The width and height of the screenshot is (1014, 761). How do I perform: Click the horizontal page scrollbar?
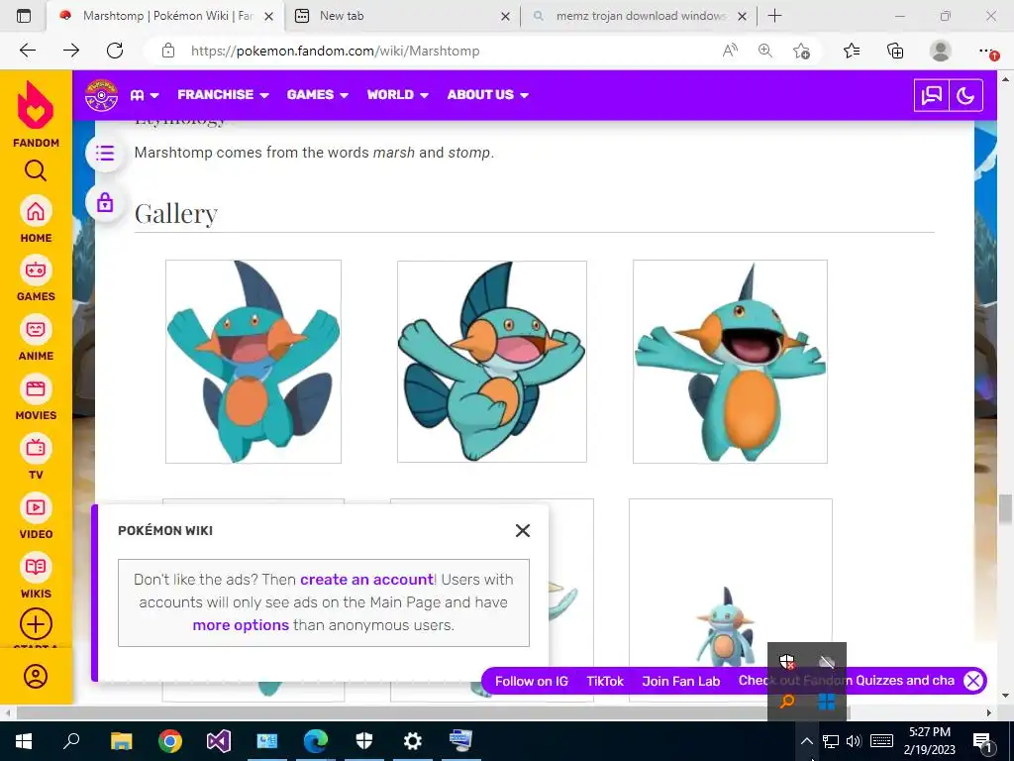point(433,712)
